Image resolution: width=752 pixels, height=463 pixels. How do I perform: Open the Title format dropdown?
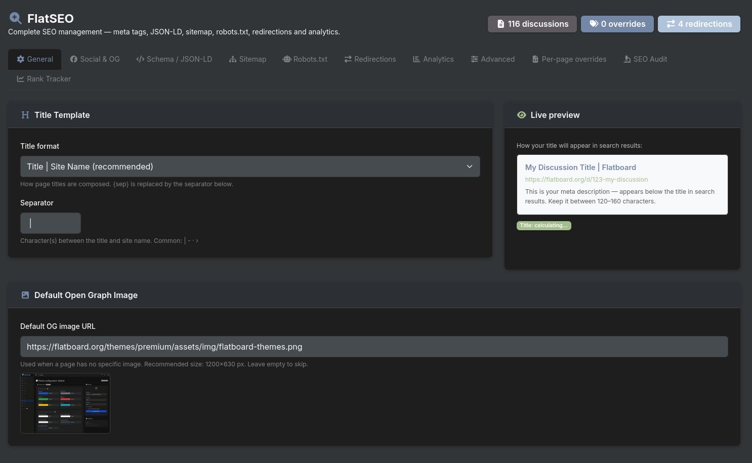[x=250, y=166]
